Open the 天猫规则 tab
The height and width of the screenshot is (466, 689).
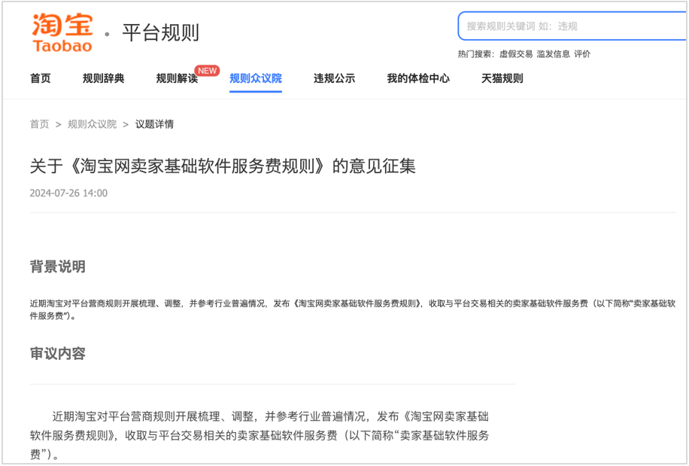[x=502, y=79]
